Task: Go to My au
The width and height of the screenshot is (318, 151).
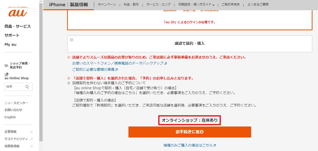Action: click(x=11, y=44)
